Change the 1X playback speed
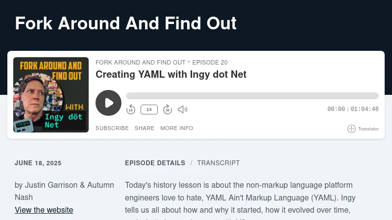This screenshot has width=392, height=220. tap(149, 110)
